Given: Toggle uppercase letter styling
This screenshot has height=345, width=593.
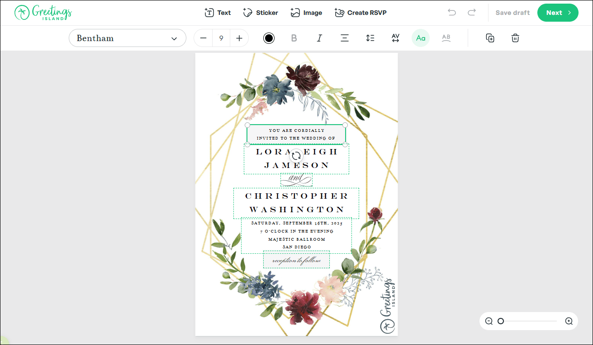Looking at the screenshot, I should [421, 38].
